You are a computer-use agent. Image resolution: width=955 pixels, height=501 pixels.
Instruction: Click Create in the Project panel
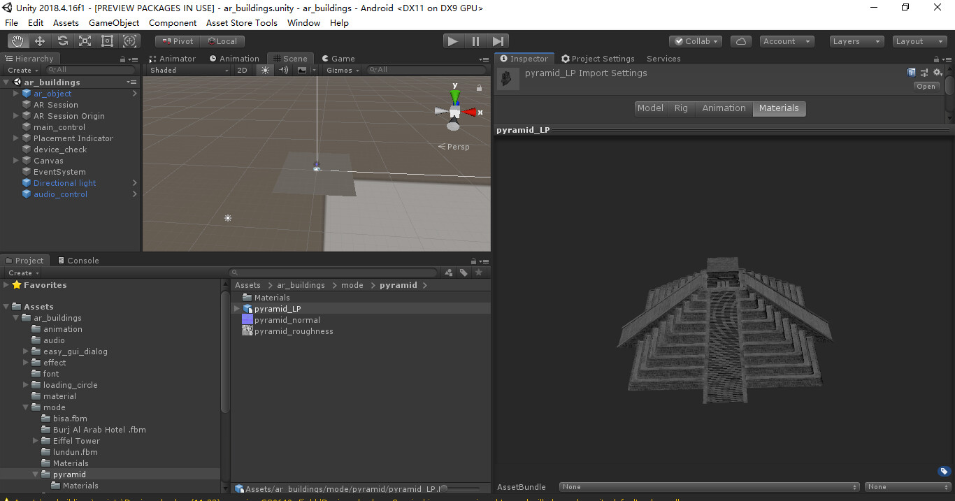click(x=21, y=272)
